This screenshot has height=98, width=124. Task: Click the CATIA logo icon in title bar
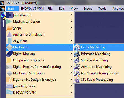point(2,3)
